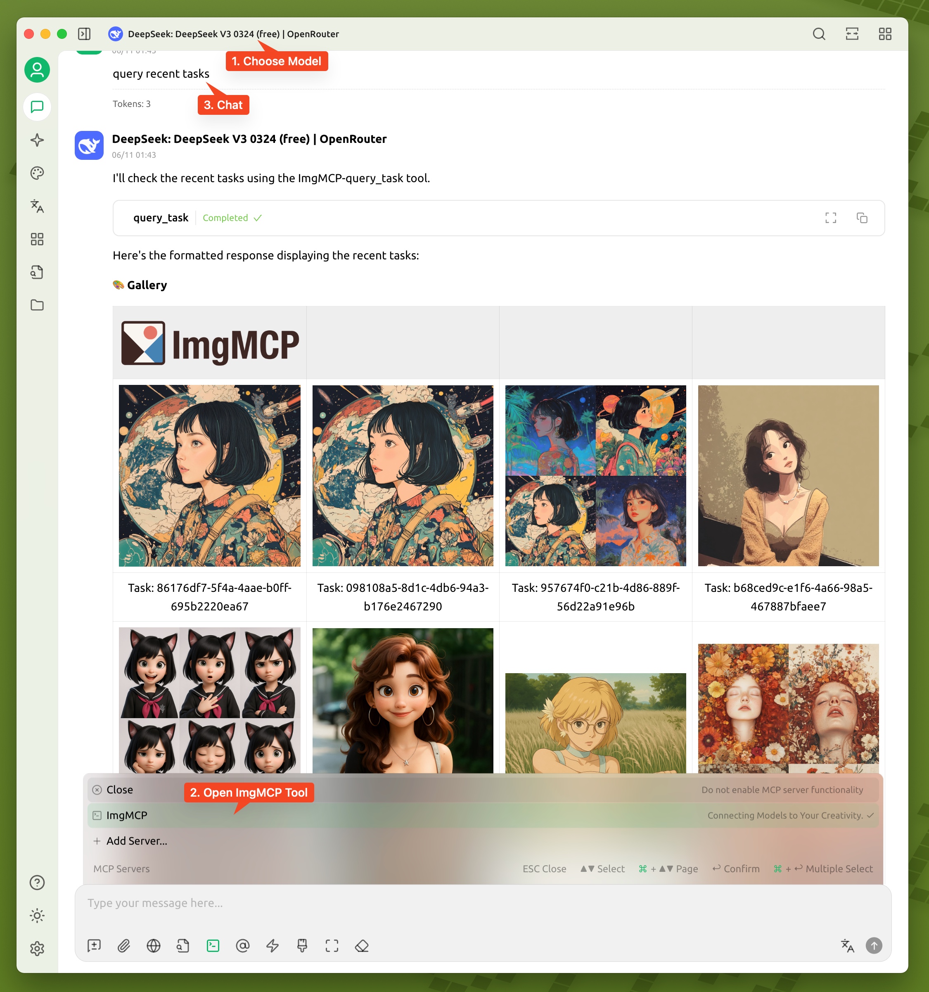Image resolution: width=929 pixels, height=992 pixels.
Task: Expand the message input box
Action: click(x=332, y=946)
